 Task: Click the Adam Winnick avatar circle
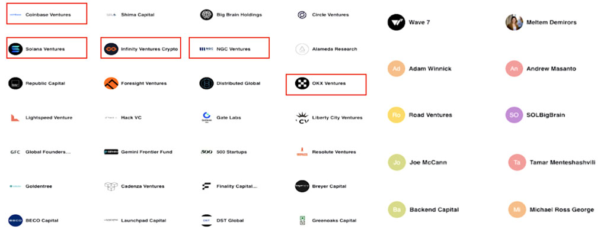coord(396,69)
